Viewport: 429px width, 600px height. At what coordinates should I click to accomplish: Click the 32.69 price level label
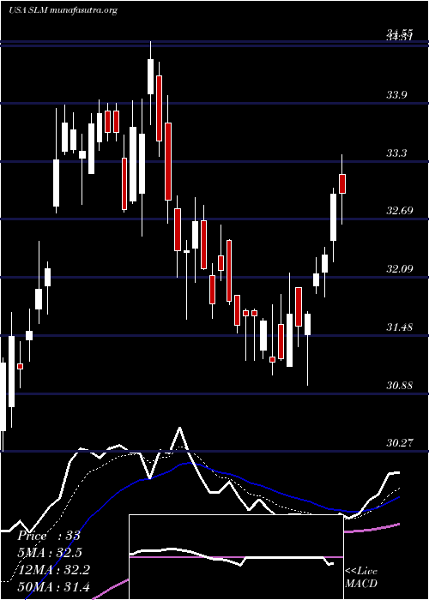click(x=399, y=211)
